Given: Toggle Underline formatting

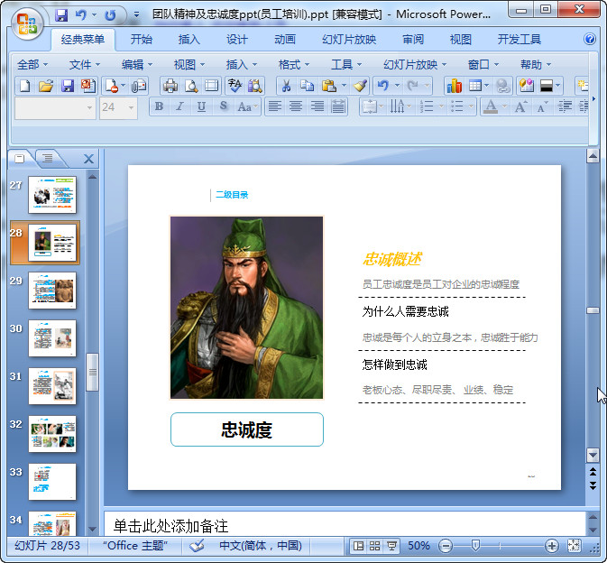Looking at the screenshot, I should (201, 106).
